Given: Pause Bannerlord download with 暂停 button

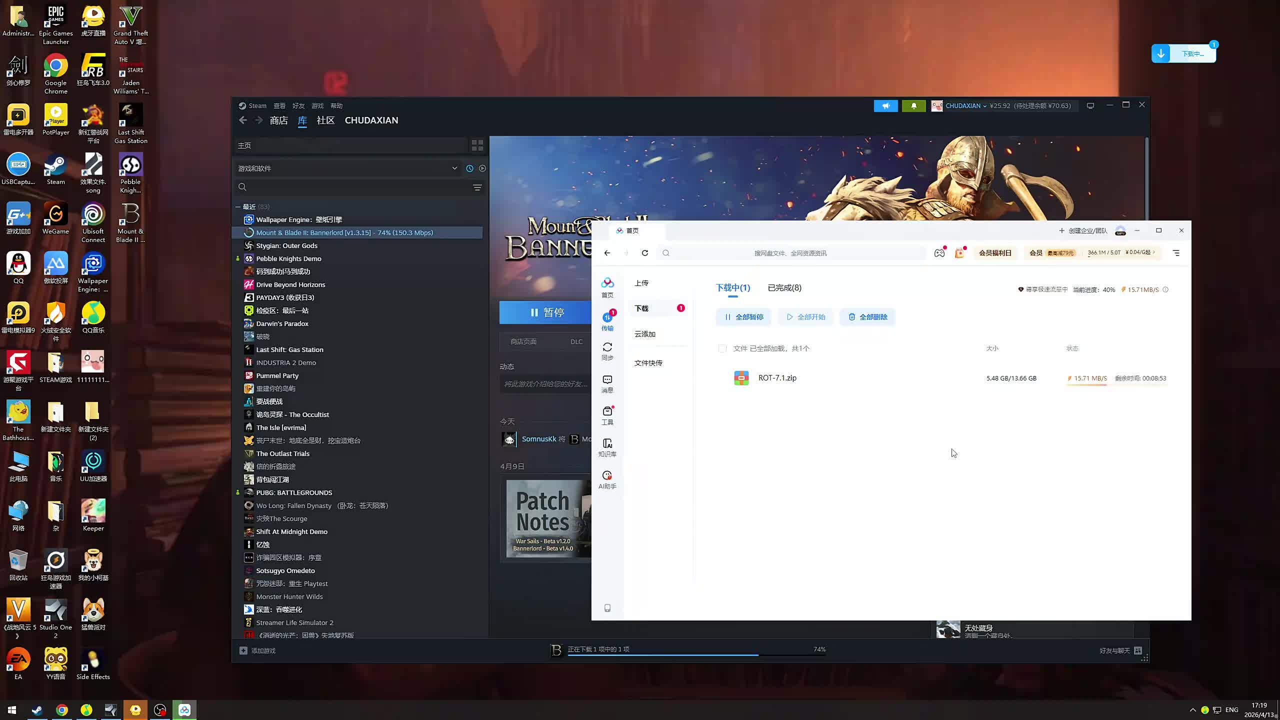Looking at the screenshot, I should 546,312.
